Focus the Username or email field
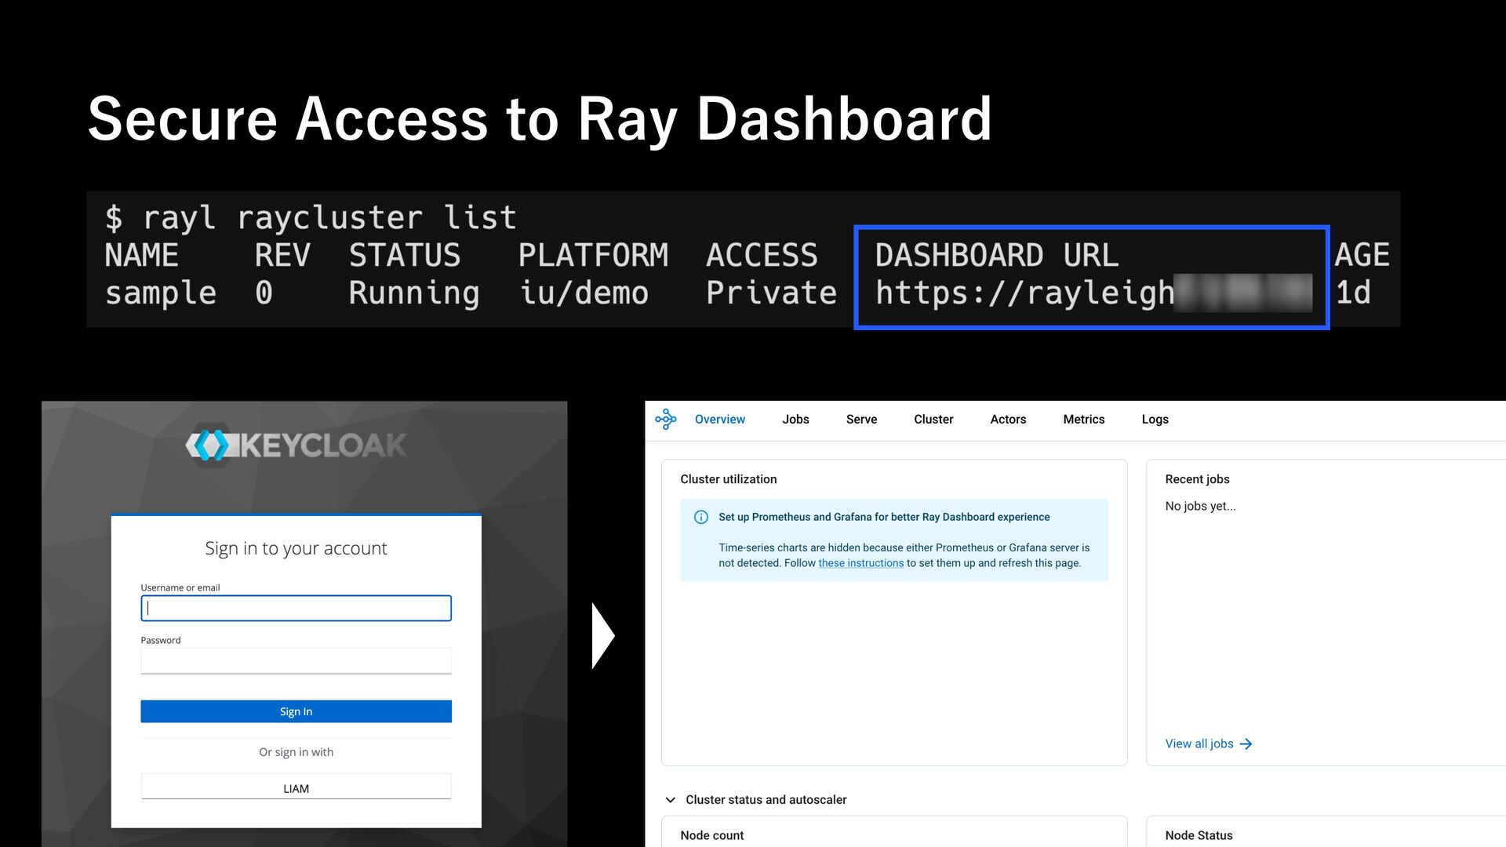The height and width of the screenshot is (847, 1506). [296, 608]
